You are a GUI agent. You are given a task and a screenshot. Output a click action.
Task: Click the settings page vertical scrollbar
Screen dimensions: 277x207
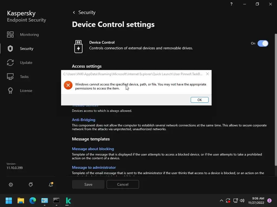(x=276, y=99)
